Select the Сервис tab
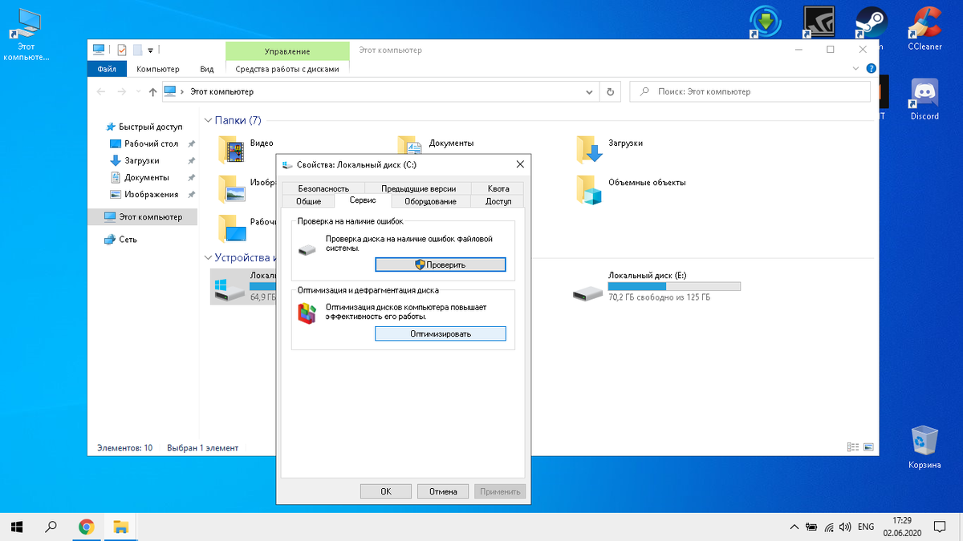The image size is (963, 541). [x=362, y=200]
